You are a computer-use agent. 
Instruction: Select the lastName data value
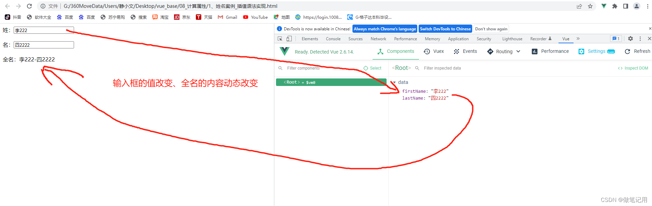tap(438, 98)
